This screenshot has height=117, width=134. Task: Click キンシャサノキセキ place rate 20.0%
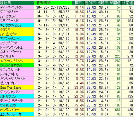pyautogui.click(x=91, y=79)
